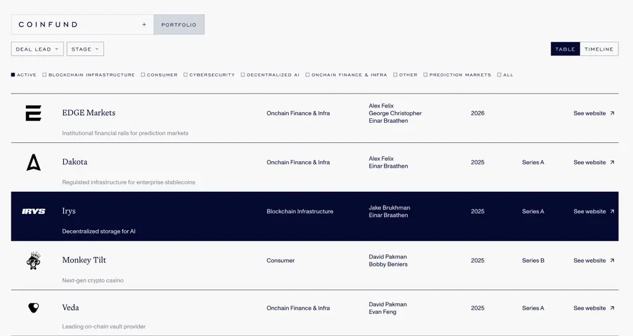Click 'Leading on-chain vault provider' description
The height and width of the screenshot is (336, 633).
click(x=104, y=327)
